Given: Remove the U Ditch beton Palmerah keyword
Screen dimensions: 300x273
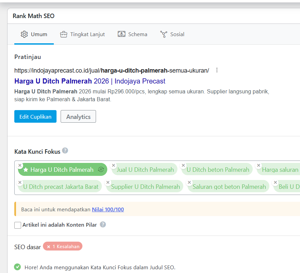Looking at the screenshot, I should click(x=183, y=165).
